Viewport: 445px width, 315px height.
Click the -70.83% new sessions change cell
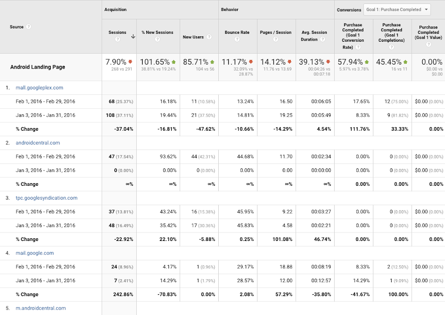167,294
